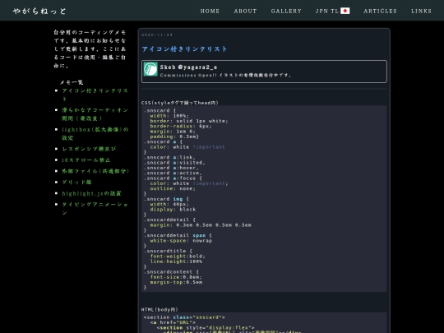Image resolution: width=444 pixels, height=333 pixels.
Task: Open memo グリッド線
Action: (x=76, y=182)
